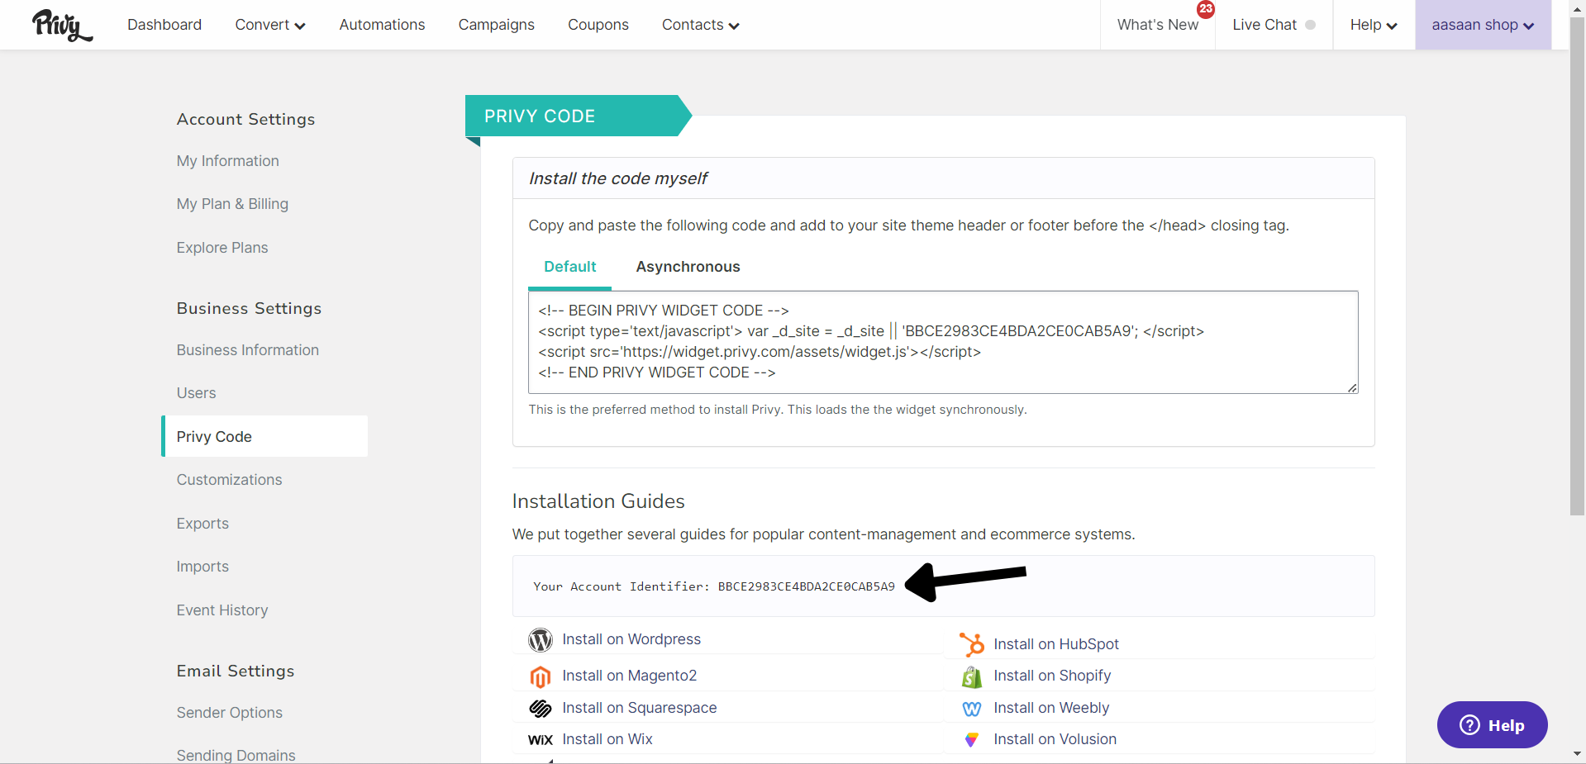Click the Squarespace icon
The width and height of the screenshot is (1586, 764).
click(541, 709)
